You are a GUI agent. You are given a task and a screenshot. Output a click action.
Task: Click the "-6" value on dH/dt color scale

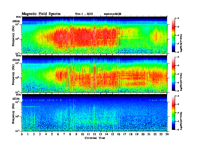click(178, 52)
